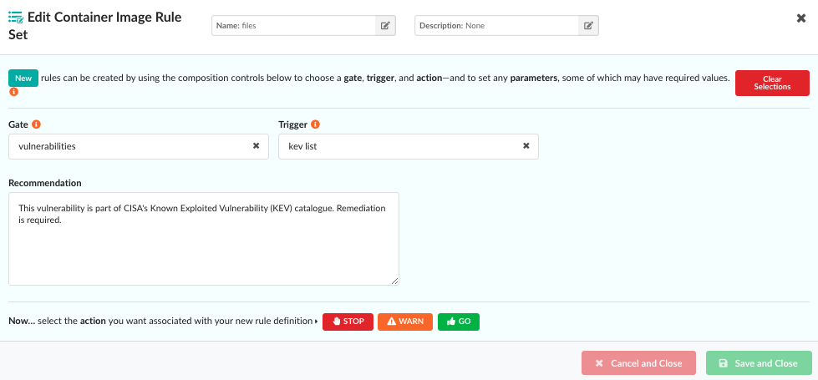Screen dimensions: 818x380
Task: Click the rule set list icon in title
Action: tap(15, 16)
